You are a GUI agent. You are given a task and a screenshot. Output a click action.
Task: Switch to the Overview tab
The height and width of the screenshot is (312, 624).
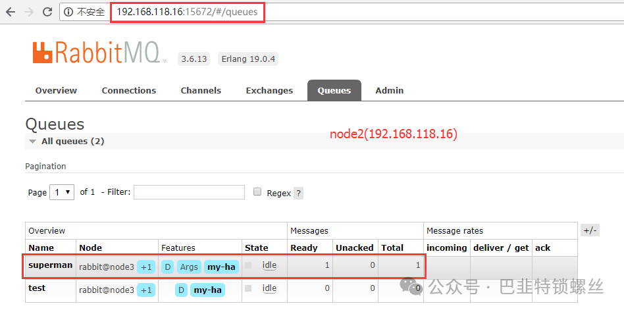(56, 90)
